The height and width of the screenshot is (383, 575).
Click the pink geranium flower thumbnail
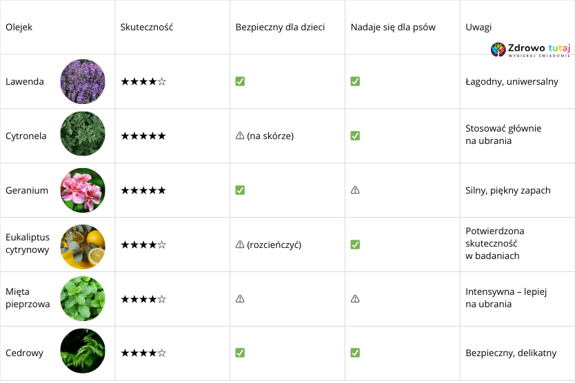click(83, 190)
